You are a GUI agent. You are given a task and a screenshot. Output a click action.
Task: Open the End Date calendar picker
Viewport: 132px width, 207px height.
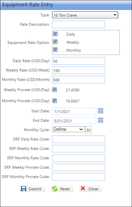(101, 120)
